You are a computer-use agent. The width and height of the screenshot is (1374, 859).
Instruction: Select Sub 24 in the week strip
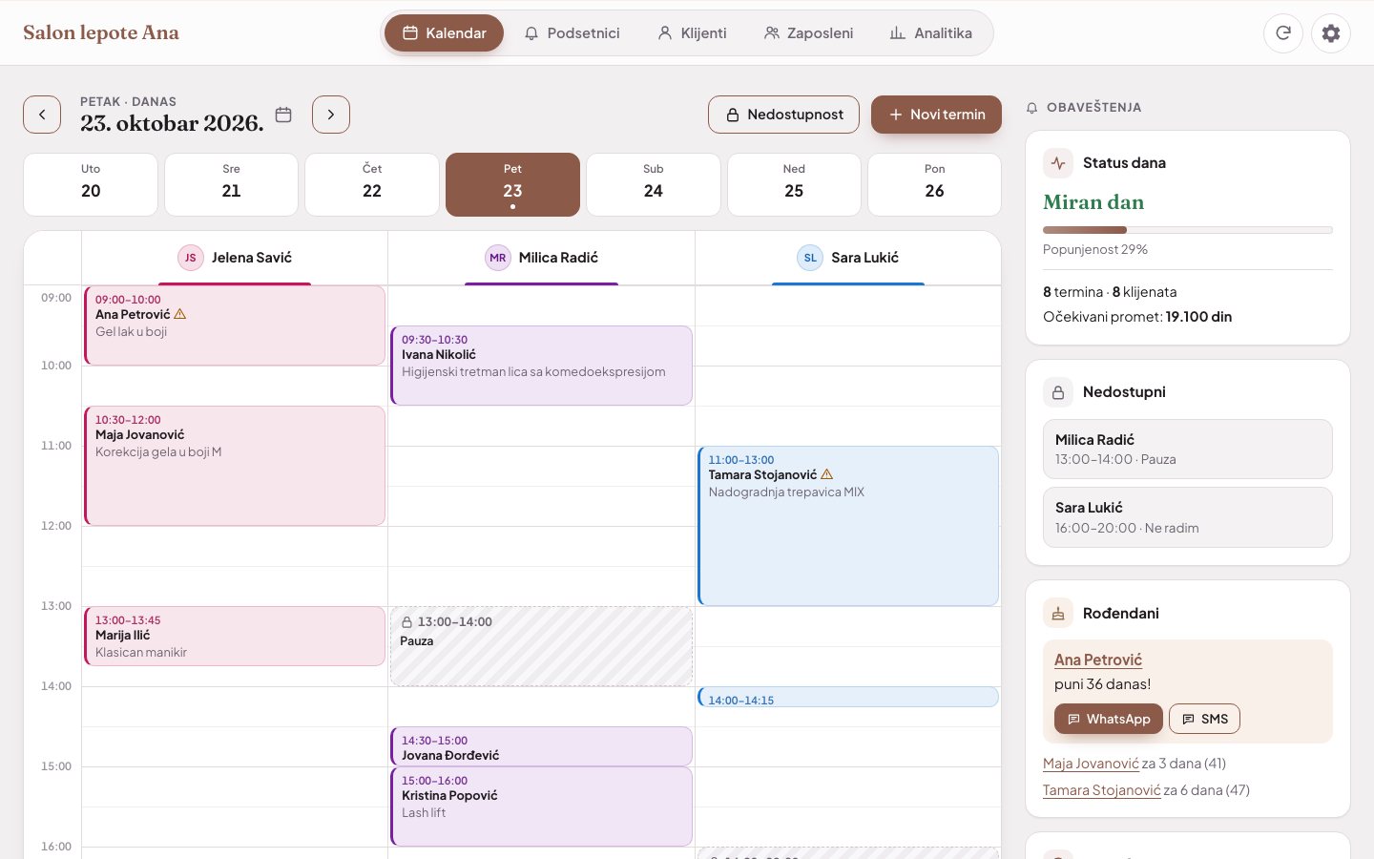coord(654,184)
